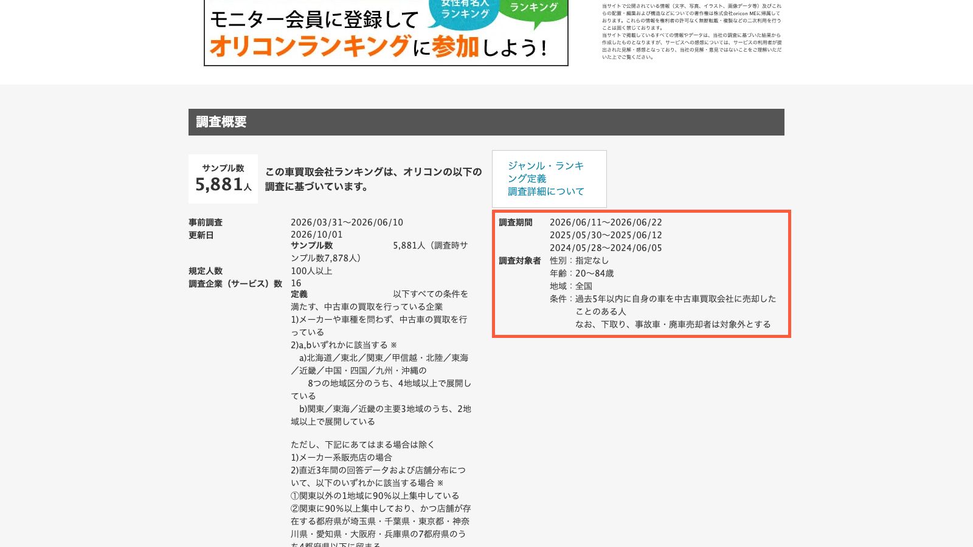973x547 pixels.
Task: Select date range 2026/03/31〜2026/06/10
Action: [x=347, y=222]
